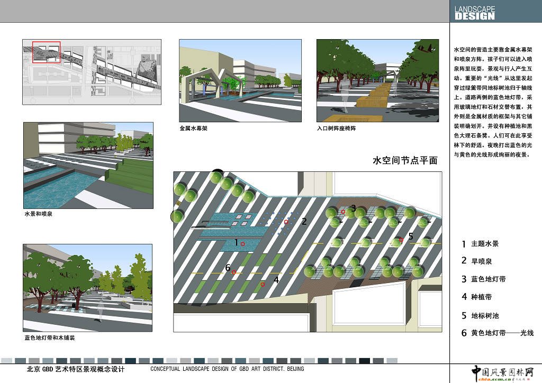This screenshot has width=542, height=383.
Task: Click the red circle marker beside number 2
Action: point(286,222)
